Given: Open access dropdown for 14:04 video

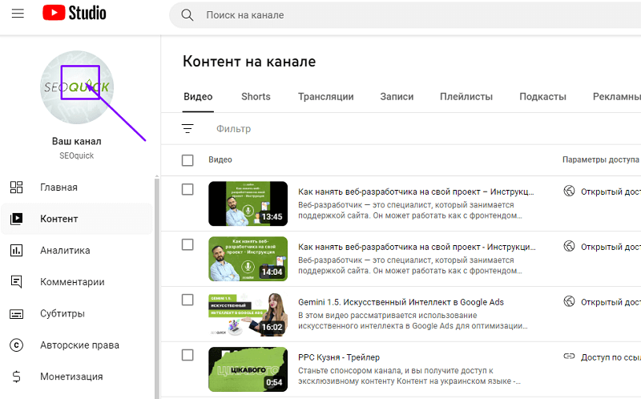Looking at the screenshot, I should 611,247.
